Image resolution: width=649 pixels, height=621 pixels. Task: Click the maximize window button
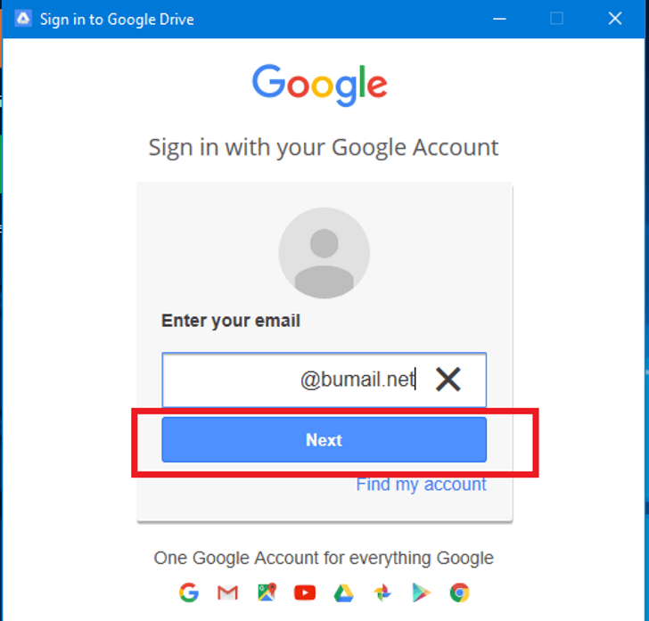click(556, 19)
